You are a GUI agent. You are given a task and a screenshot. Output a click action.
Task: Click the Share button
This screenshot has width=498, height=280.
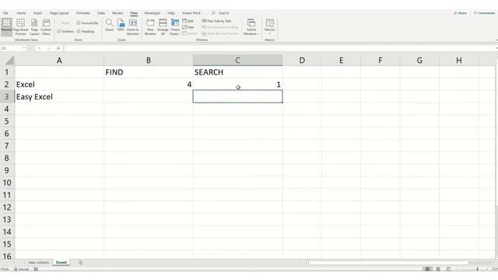[x=460, y=13]
